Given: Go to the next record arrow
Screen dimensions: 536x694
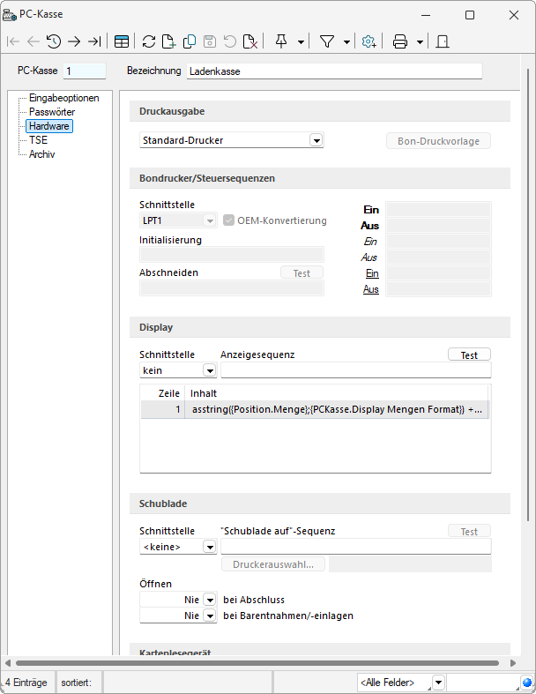Looking at the screenshot, I should pos(74,41).
